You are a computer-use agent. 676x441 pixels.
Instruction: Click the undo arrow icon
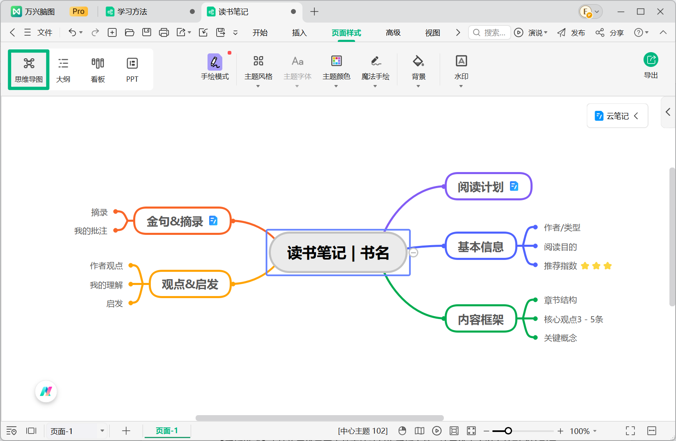point(72,32)
